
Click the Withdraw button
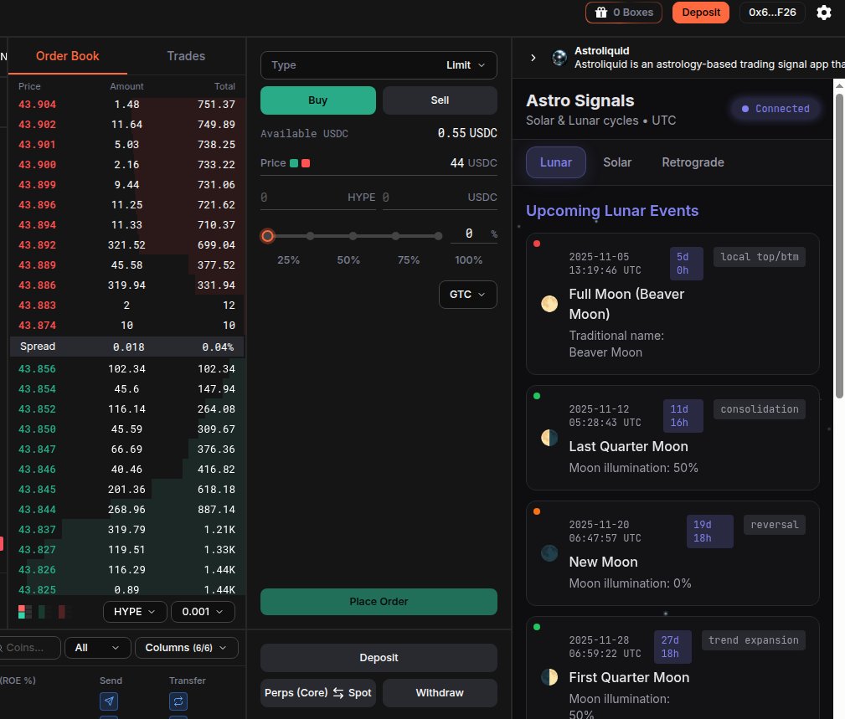click(440, 692)
